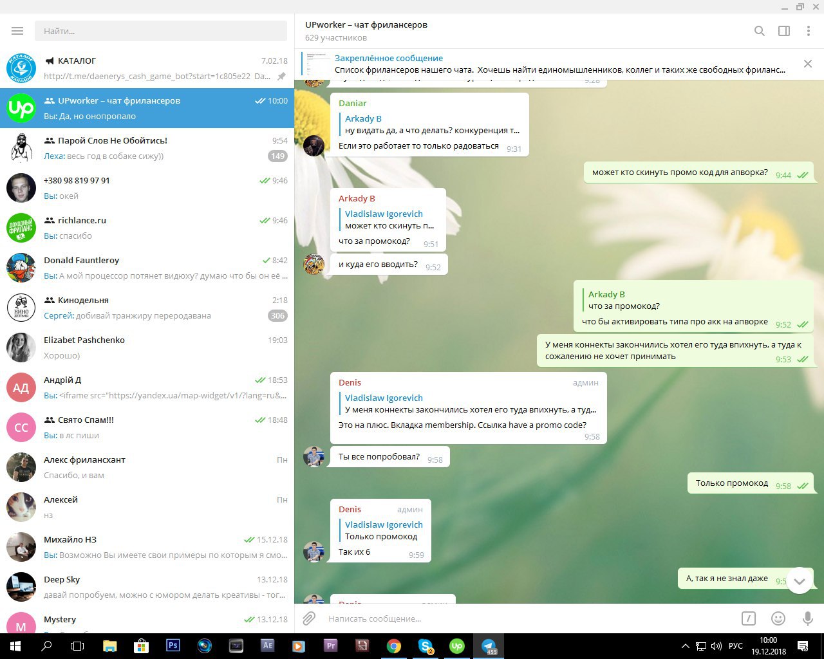Select the "Свято Спам!!!" group
This screenshot has height=659, width=824.
pos(147,427)
